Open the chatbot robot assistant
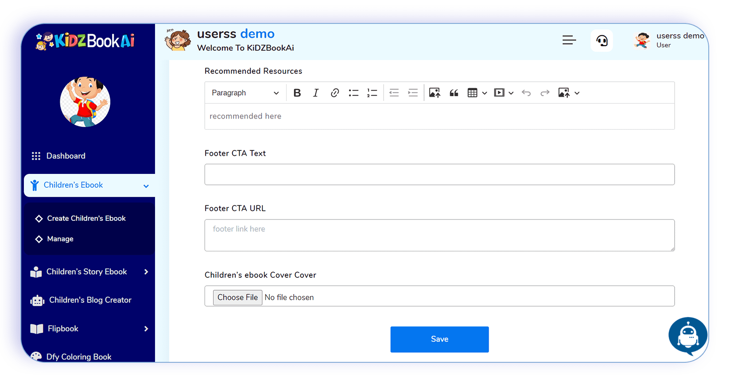 (x=687, y=336)
